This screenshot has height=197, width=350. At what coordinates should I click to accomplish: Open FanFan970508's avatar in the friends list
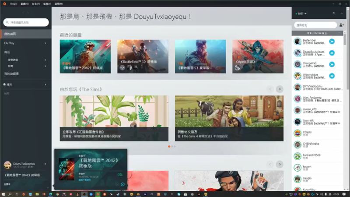coord(297,156)
